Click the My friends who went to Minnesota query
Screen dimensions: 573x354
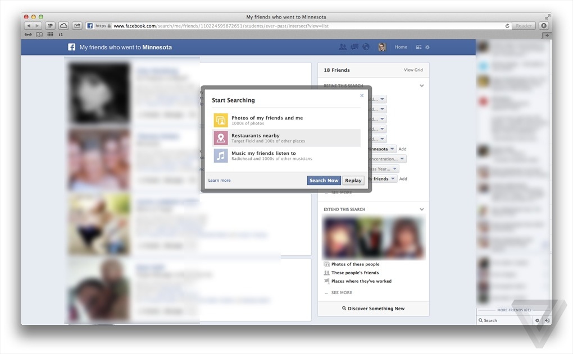126,47
